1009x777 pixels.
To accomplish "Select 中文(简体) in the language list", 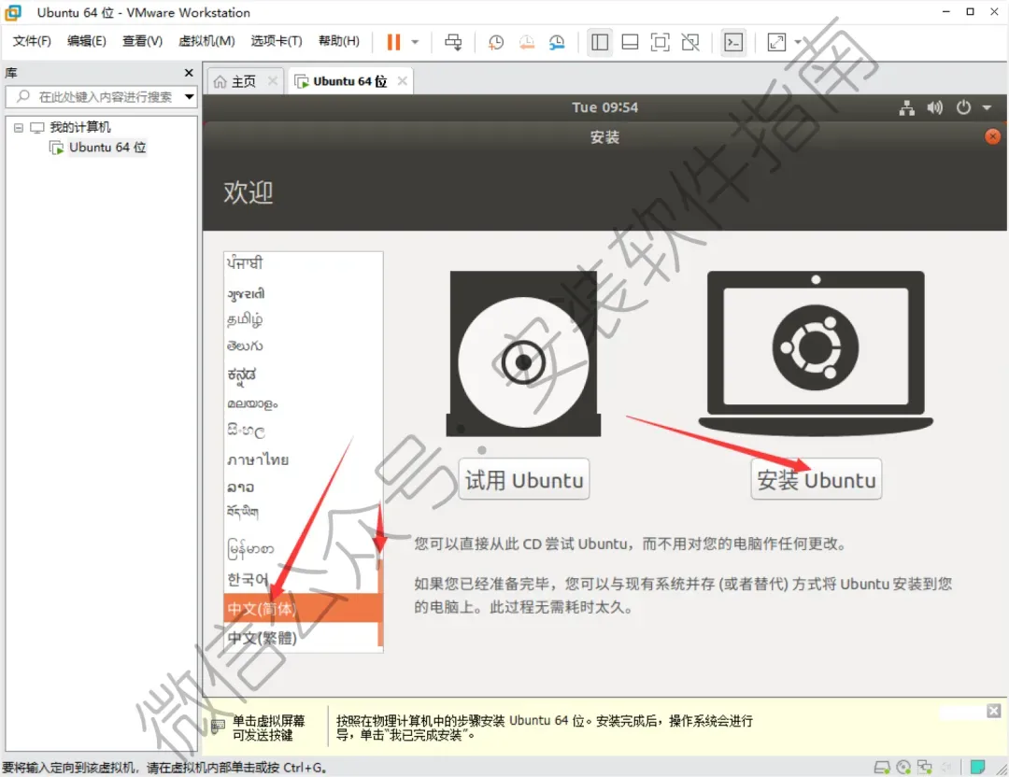I will 301,609.
